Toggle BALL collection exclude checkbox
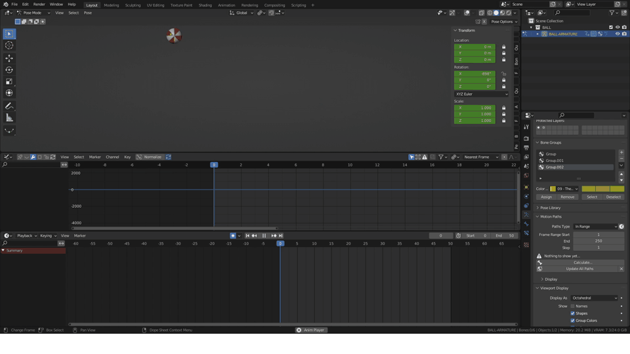The width and height of the screenshot is (630, 354). (x=611, y=28)
